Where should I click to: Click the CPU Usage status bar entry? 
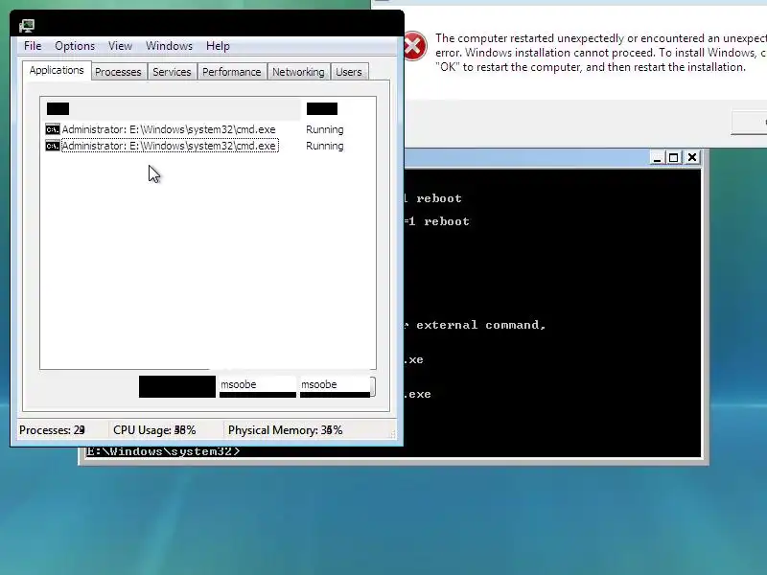(154, 430)
